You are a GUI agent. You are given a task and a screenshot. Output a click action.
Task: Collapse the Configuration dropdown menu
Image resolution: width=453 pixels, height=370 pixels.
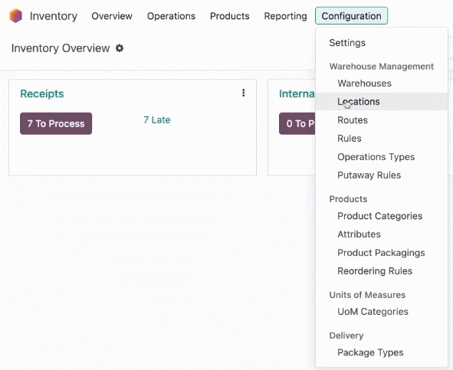coord(351,16)
